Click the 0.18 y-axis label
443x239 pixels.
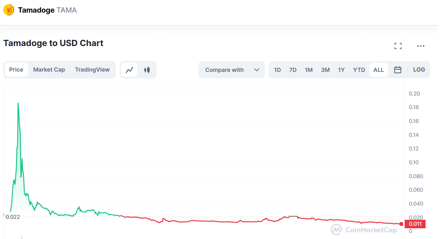point(414,107)
